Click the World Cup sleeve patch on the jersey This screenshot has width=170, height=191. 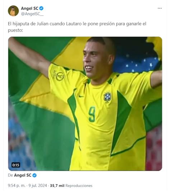tap(59, 75)
